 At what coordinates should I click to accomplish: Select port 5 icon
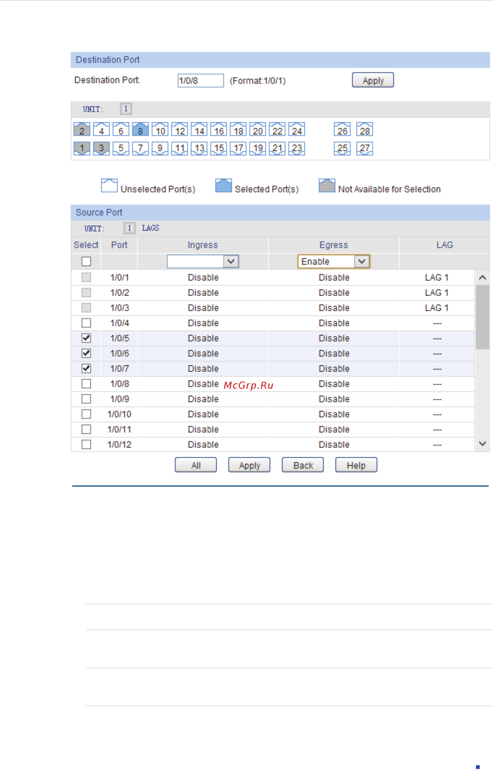coord(121,148)
